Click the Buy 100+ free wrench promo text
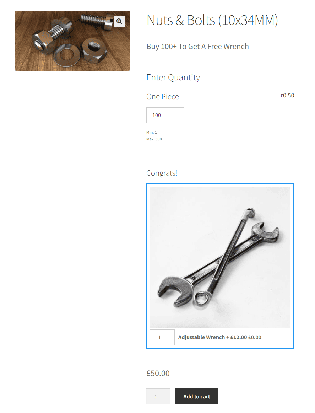Screen dimensions: 315x413 pos(197,47)
